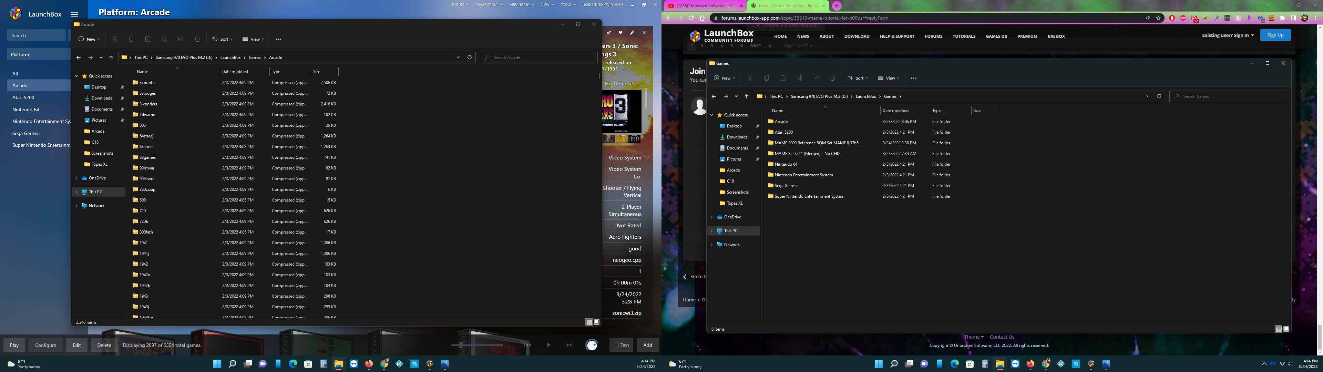
Task: Open the Existing user Sign In dropdown
Action: (1228, 35)
